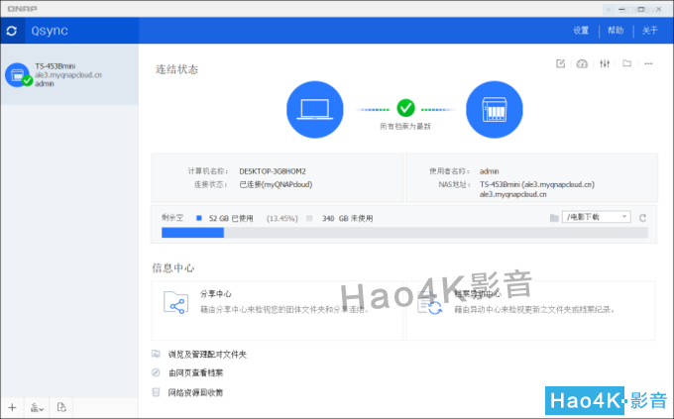Click the folder icon in top toolbar
674x419 pixels.
[x=627, y=63]
